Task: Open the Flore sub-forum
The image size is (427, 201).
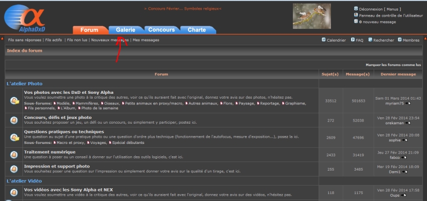Action: (228, 103)
